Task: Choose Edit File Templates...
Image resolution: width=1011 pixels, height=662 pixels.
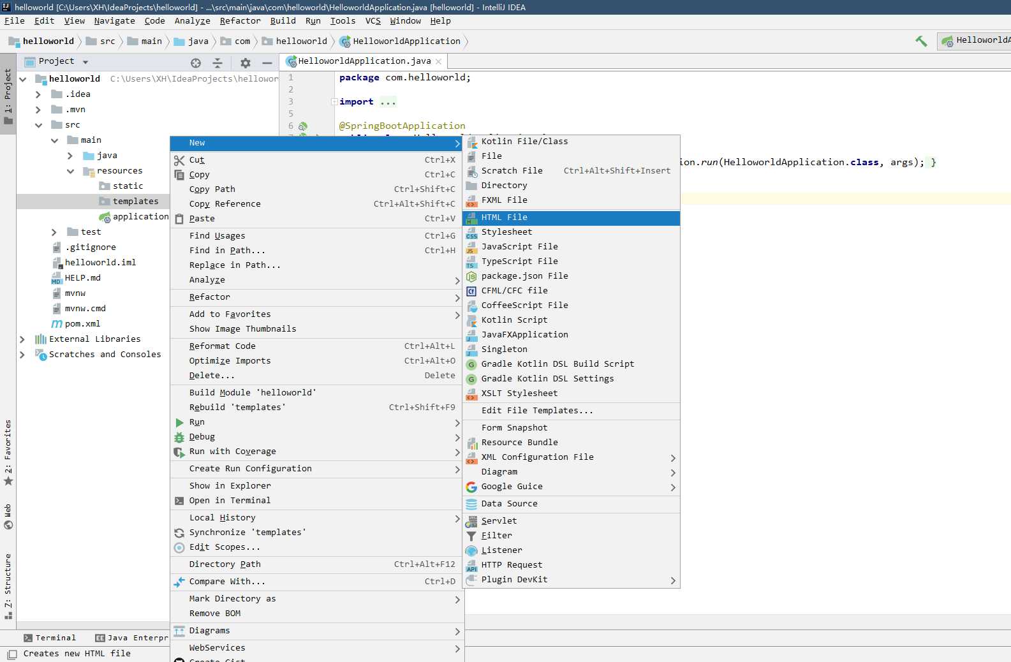Action: point(572,411)
